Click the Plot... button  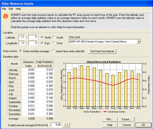(x=109, y=119)
